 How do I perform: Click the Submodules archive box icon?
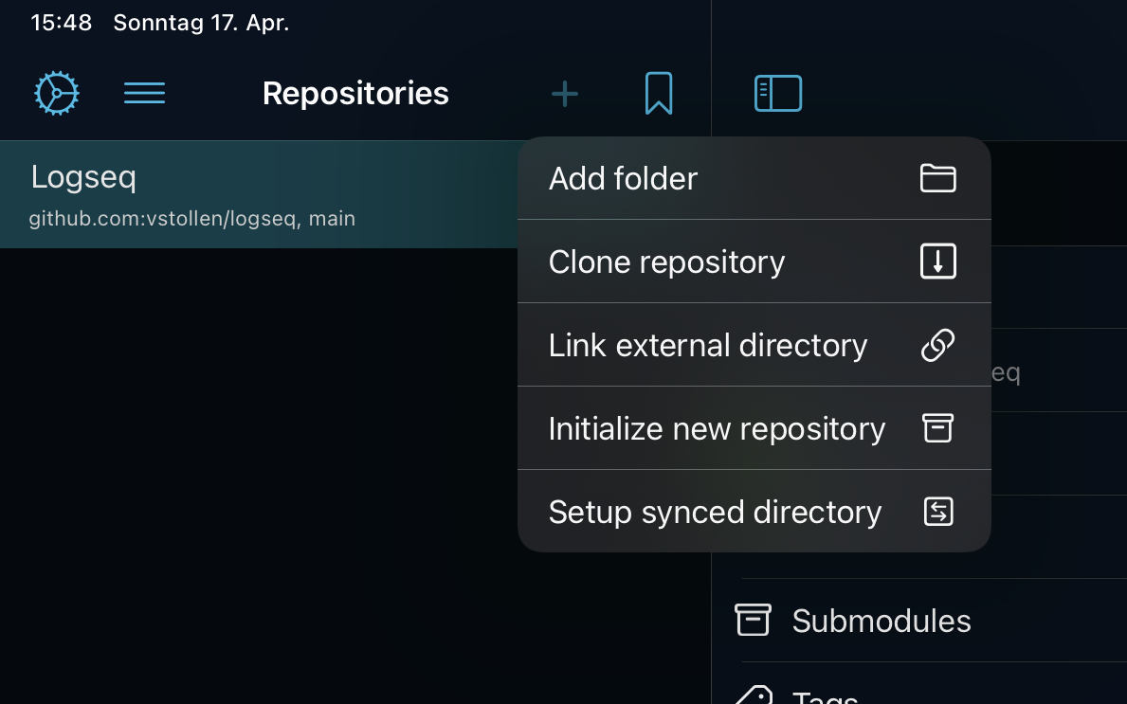click(753, 620)
